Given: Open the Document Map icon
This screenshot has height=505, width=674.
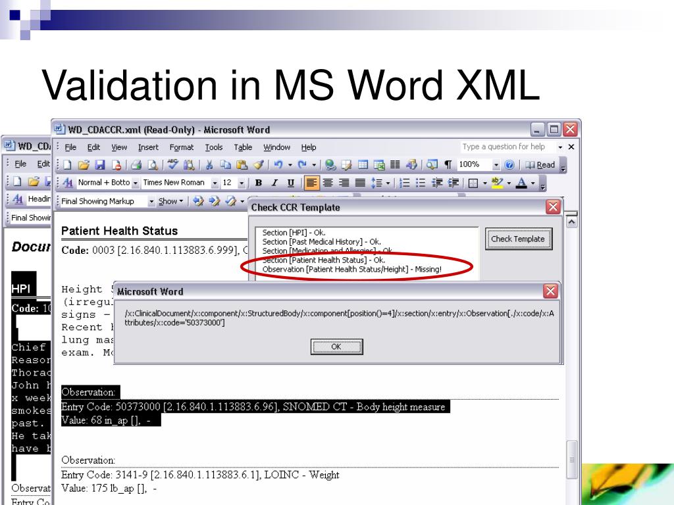Looking at the screenshot, I should click(x=432, y=165).
